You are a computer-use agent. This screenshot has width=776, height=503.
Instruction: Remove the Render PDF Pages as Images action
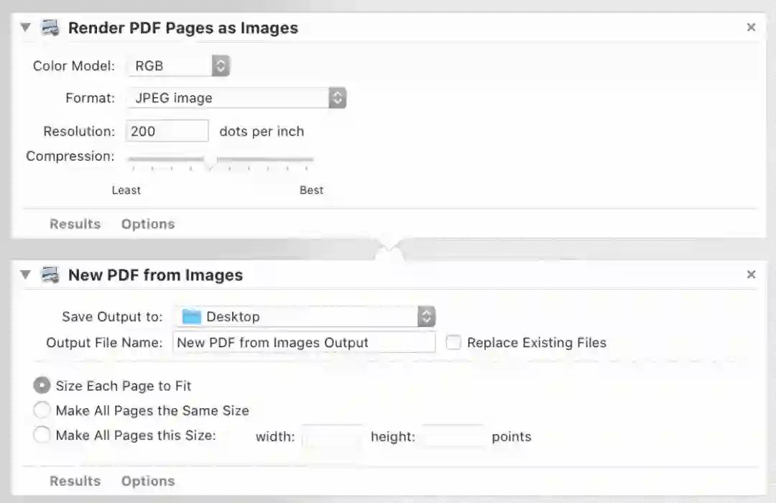tap(751, 27)
